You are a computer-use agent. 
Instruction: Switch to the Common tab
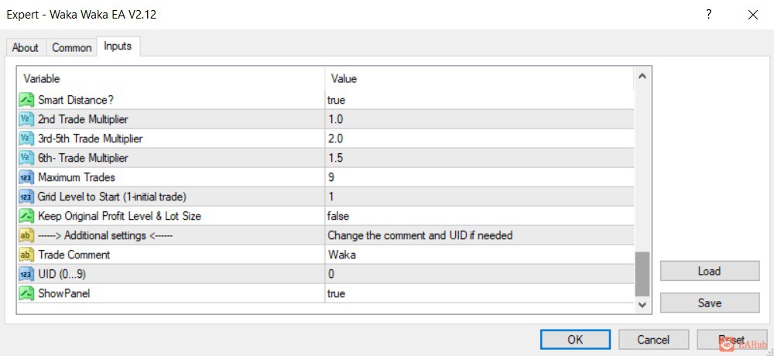click(71, 48)
